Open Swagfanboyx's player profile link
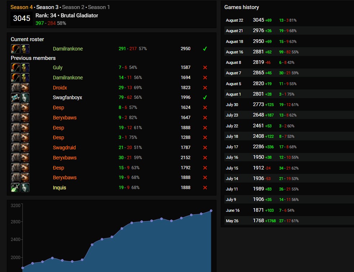 [67, 97]
